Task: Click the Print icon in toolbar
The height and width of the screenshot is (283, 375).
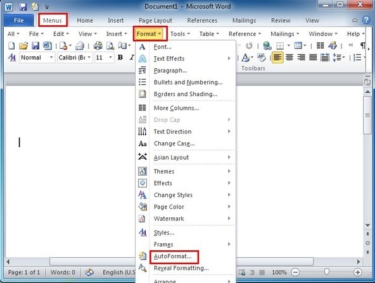Action: pos(98,45)
